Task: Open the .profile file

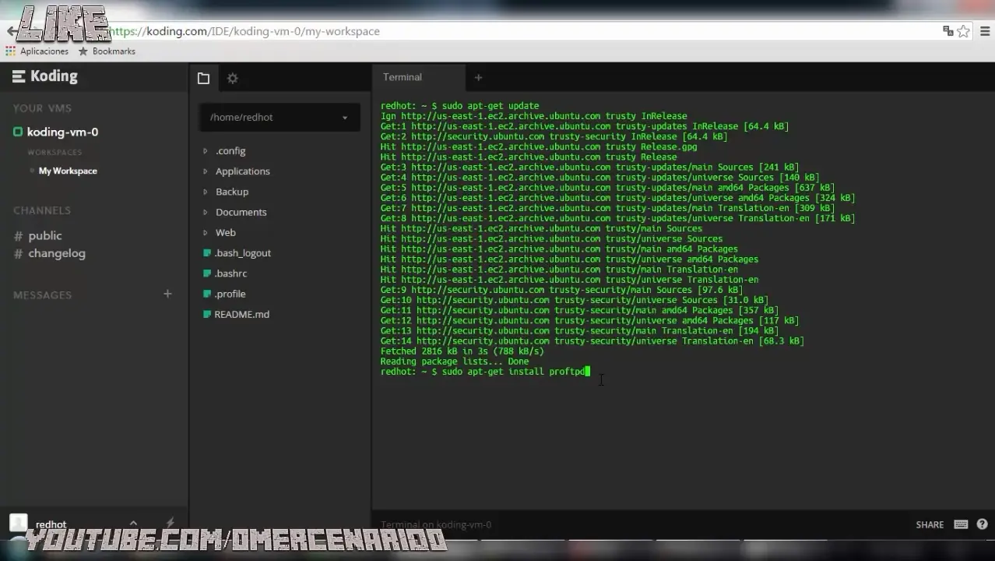Action: [x=230, y=294]
